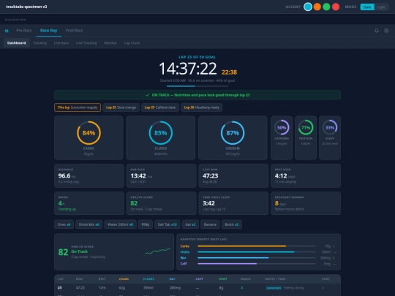
Task: Switch to the Pre-Race tab
Action: point(24,31)
